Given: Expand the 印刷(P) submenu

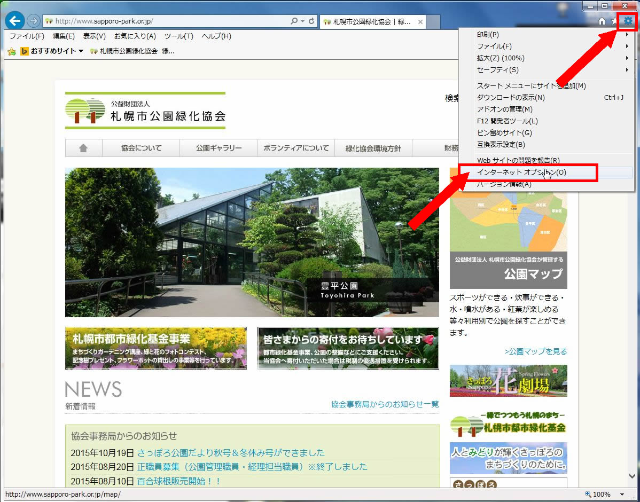Looking at the screenshot, I should [x=484, y=35].
